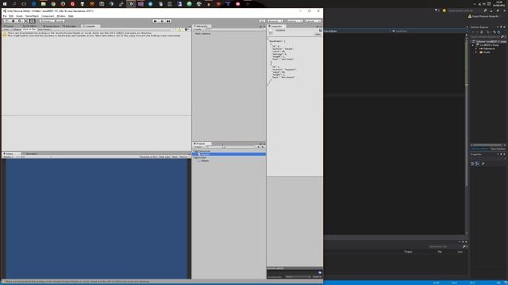This screenshot has height=285, width=508.
Task: Select the Inspector tab
Action: tap(276, 26)
